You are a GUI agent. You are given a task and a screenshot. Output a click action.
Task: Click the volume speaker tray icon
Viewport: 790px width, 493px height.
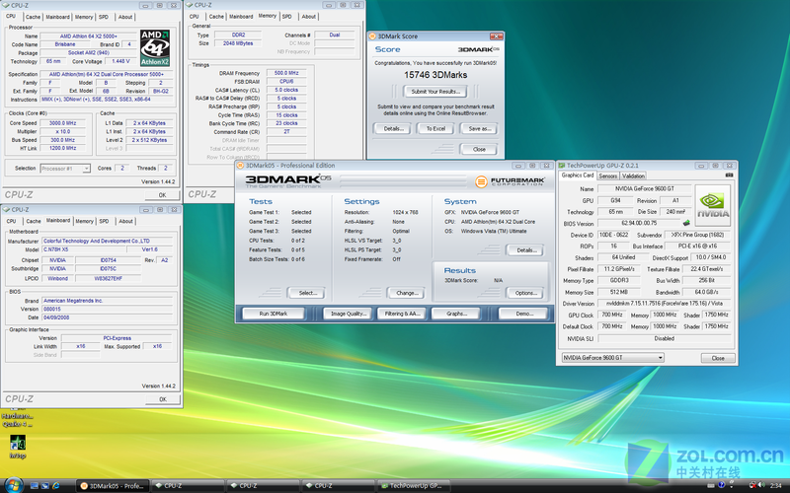pos(761,485)
